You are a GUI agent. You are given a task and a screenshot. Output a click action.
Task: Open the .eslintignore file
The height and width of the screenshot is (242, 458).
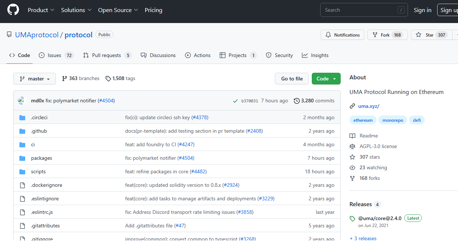pyautogui.click(x=45, y=199)
